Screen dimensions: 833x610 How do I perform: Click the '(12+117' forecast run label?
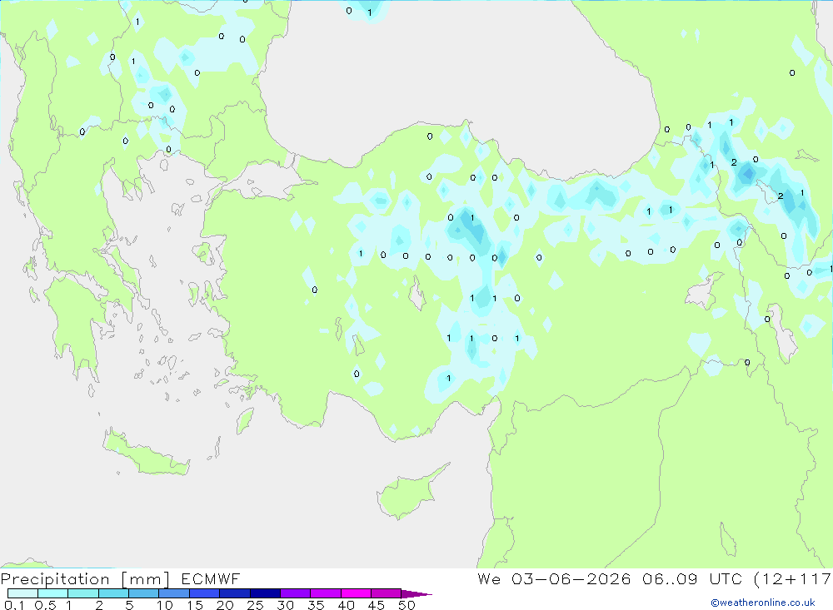[x=793, y=579]
